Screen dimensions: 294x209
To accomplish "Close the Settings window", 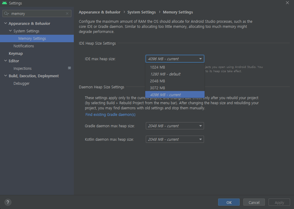I will click(287, 3).
